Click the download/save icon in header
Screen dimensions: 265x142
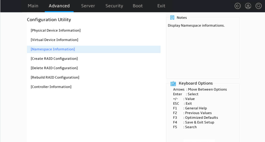pyautogui.click(x=248, y=6)
